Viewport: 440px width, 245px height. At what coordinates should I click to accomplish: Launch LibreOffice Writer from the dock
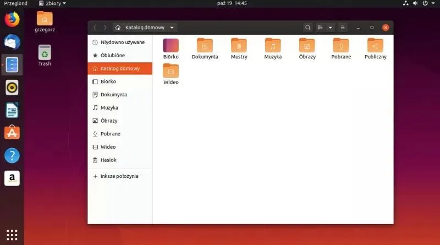[12, 110]
